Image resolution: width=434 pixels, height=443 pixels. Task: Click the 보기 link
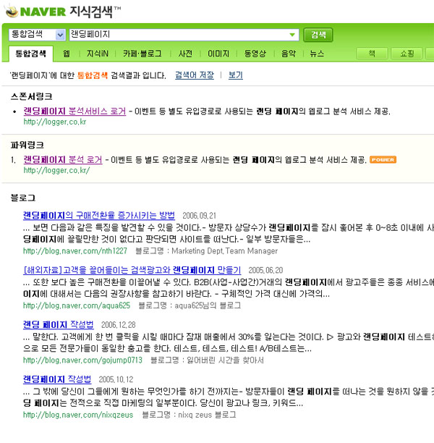236,75
